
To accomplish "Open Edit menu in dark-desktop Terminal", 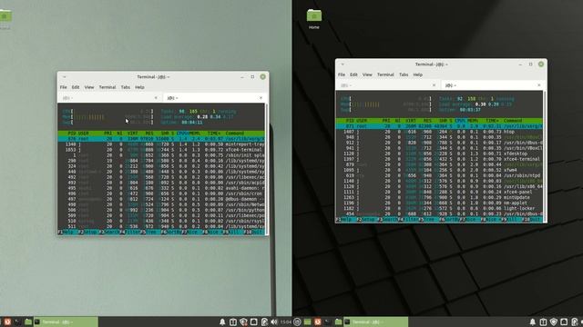I will pyautogui.click(x=353, y=74).
